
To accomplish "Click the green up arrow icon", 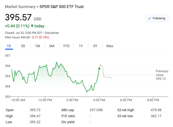I will click(32, 26).
